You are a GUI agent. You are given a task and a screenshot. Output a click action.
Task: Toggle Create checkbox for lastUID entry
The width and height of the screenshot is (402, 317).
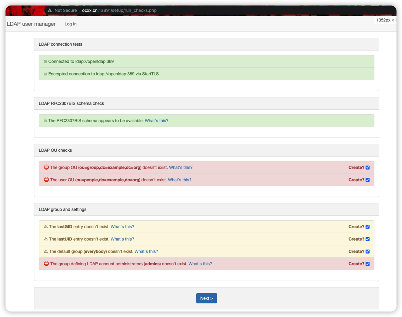(367, 239)
